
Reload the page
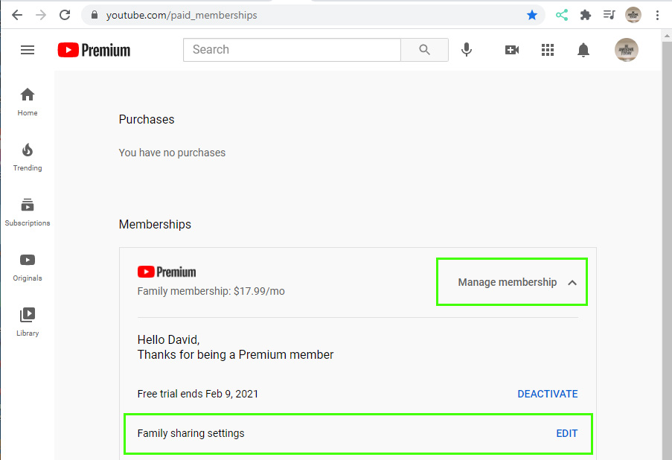pos(65,16)
